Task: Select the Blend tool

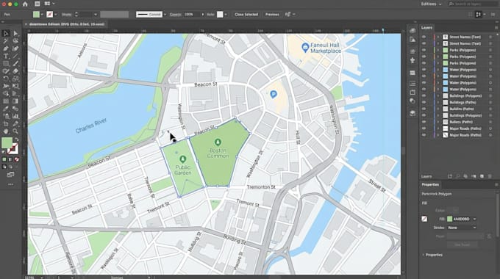Action: pos(15,109)
